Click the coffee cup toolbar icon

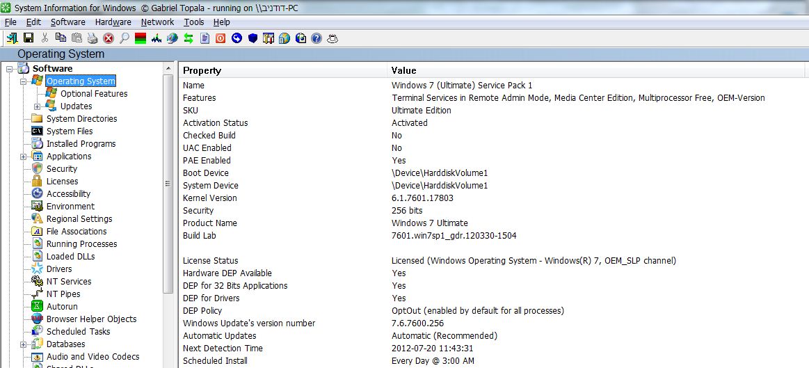(x=333, y=38)
